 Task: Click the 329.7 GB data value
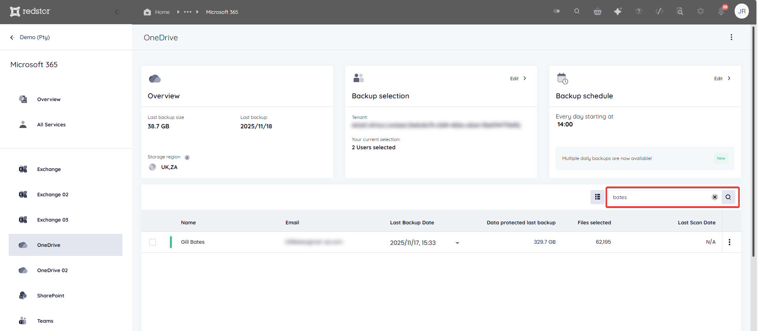point(545,242)
